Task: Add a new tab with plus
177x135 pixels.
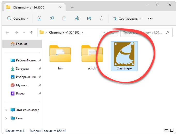Action: pyautogui.click(x=72, y=7)
